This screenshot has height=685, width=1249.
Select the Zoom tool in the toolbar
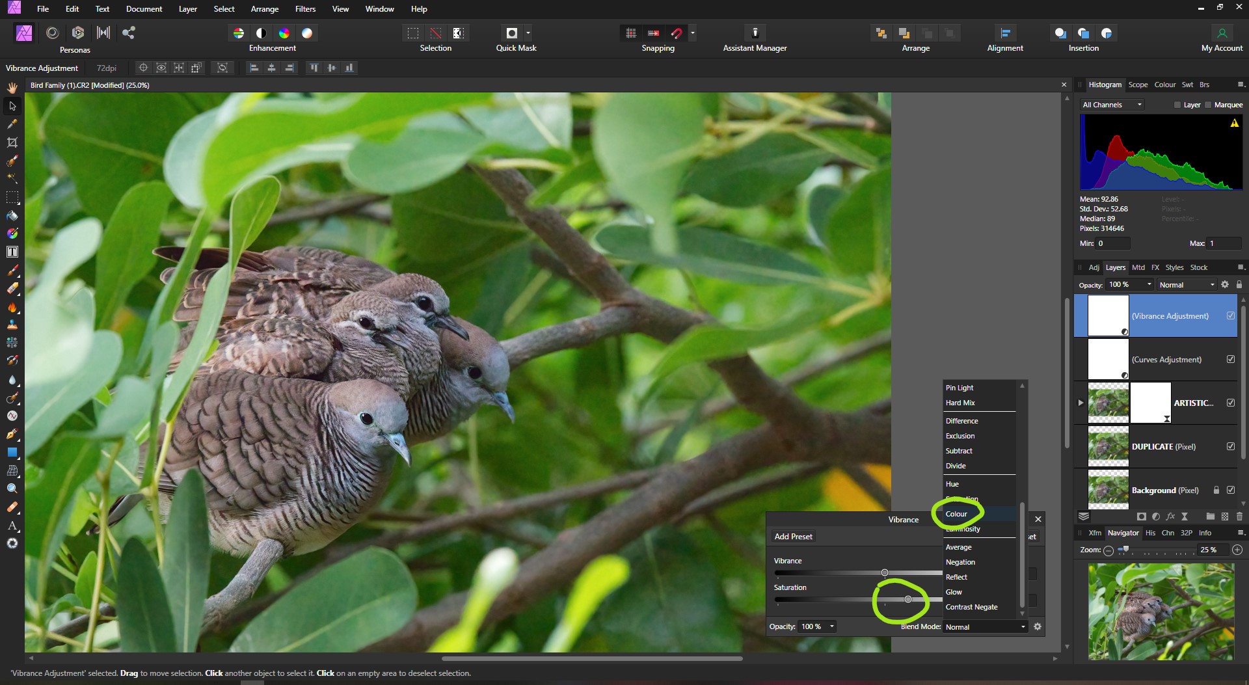[12, 488]
